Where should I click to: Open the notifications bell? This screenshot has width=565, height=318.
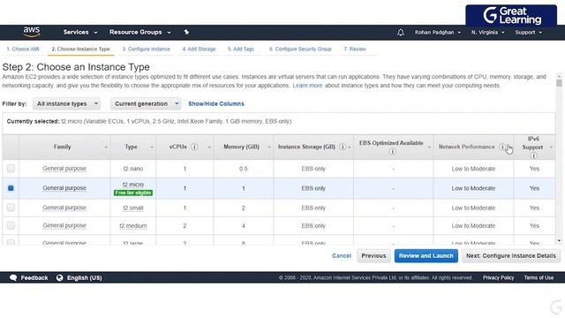[x=400, y=33]
